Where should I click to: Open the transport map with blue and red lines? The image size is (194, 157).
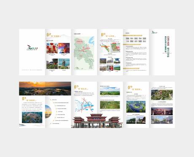pyautogui.click(x=84, y=105)
